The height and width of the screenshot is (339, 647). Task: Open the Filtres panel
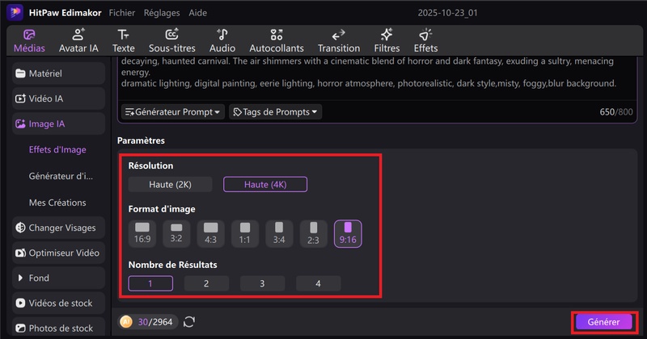click(387, 40)
